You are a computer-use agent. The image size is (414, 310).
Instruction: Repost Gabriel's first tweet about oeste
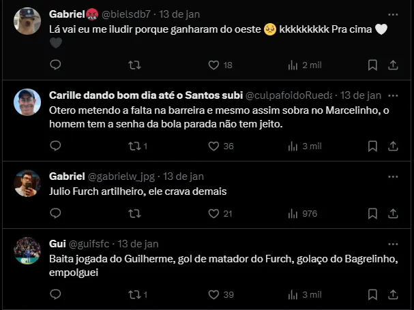click(x=134, y=65)
